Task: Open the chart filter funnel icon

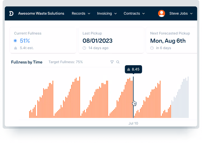Action: [x=112, y=62]
